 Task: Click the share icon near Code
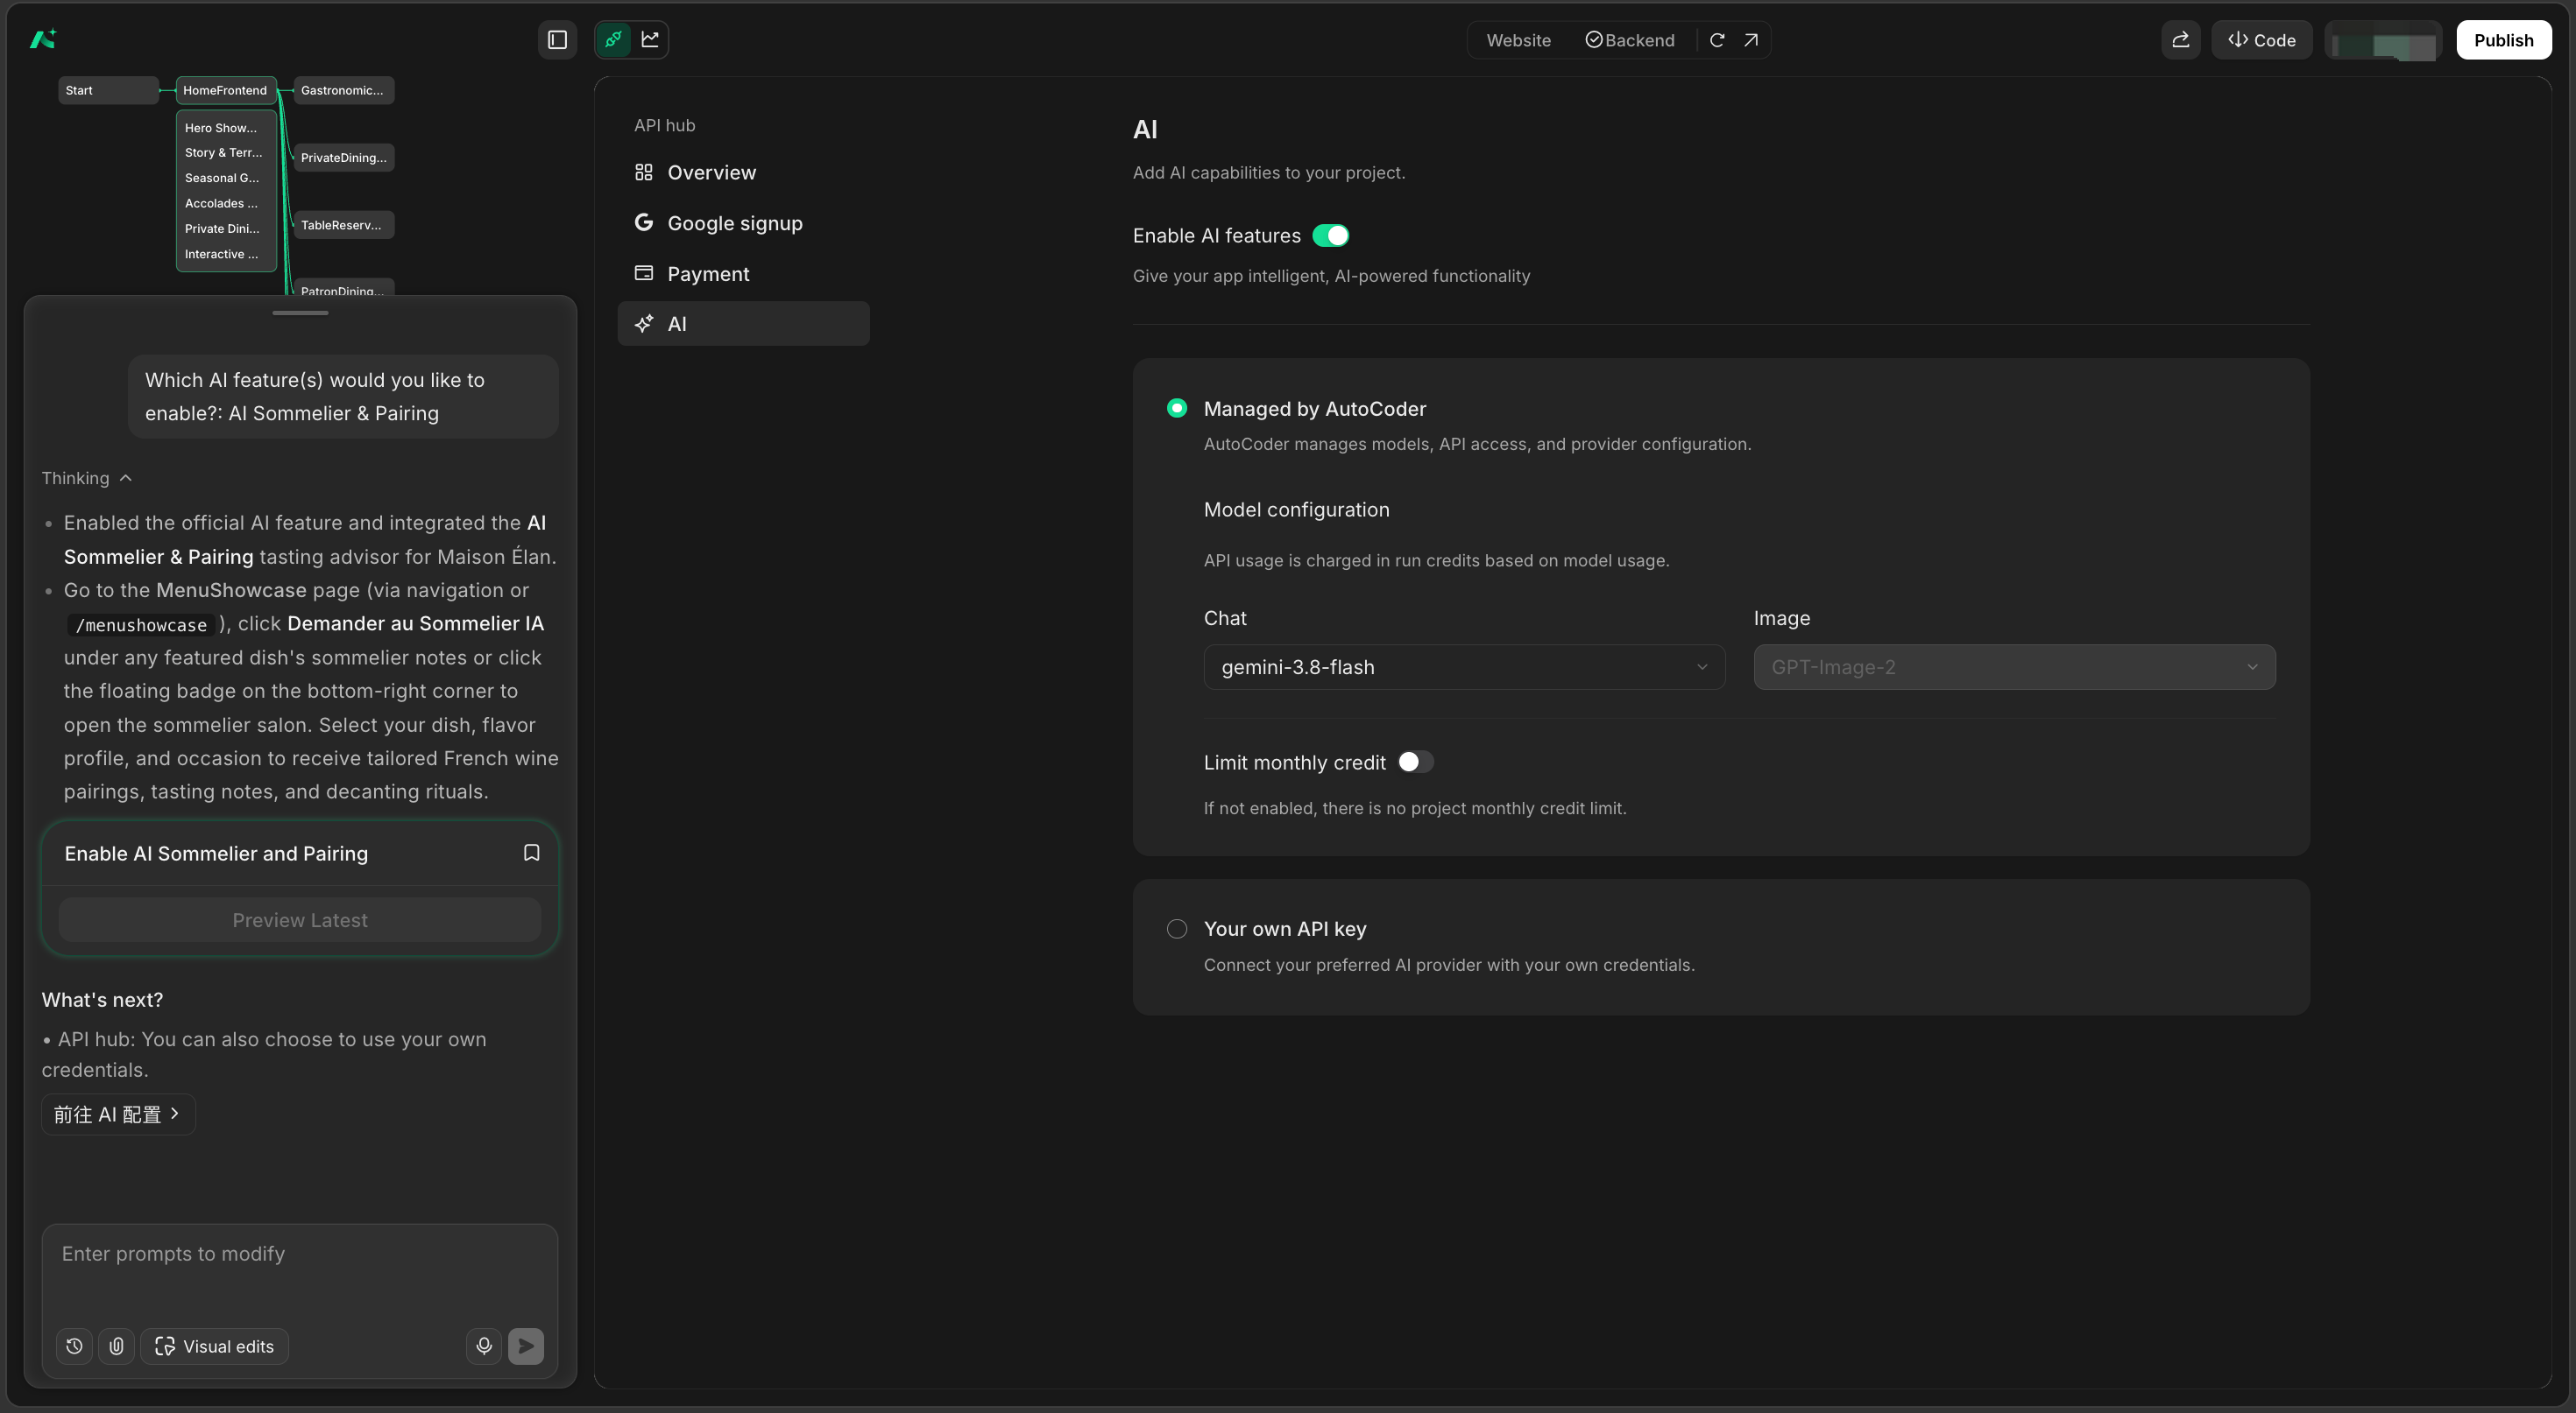(x=2181, y=40)
